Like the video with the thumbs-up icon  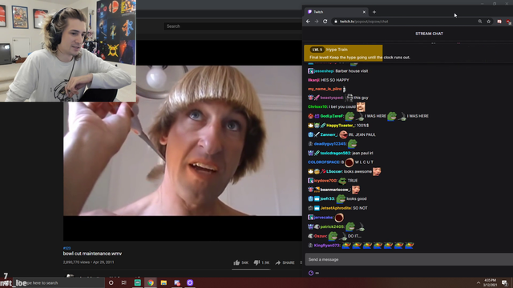click(x=236, y=262)
